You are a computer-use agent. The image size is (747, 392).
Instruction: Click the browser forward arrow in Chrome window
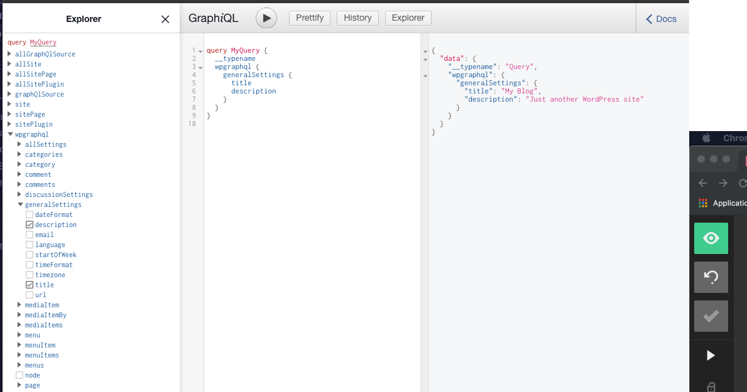[723, 183]
